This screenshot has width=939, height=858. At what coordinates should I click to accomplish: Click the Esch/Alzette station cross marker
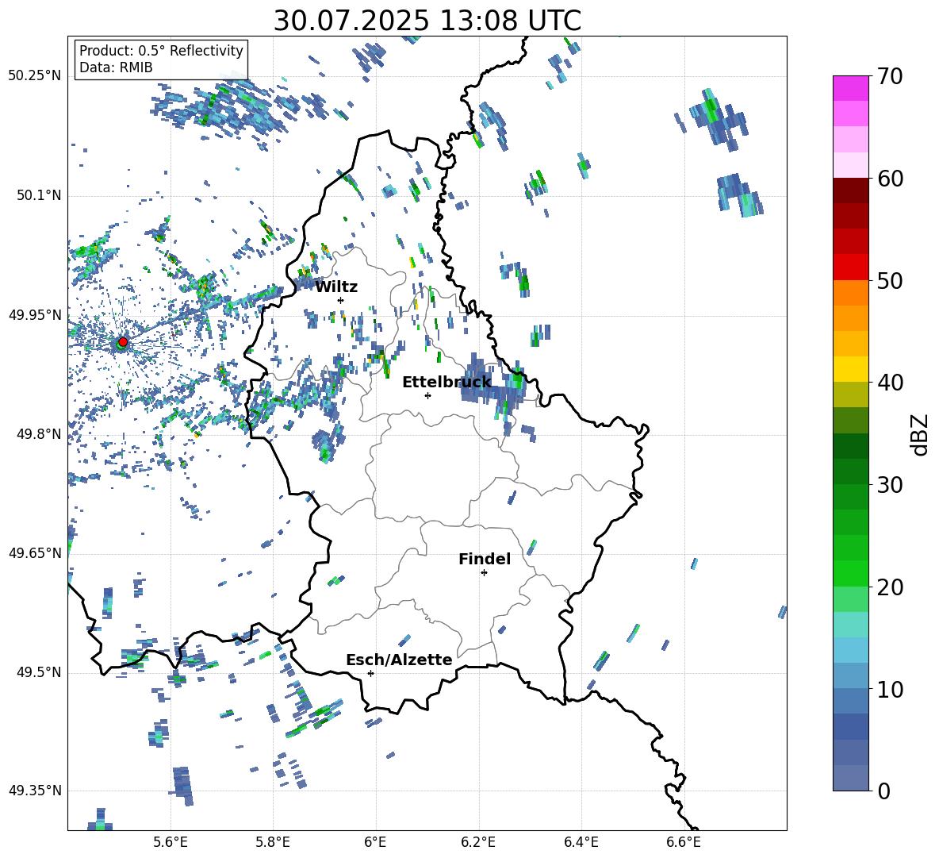pos(370,673)
